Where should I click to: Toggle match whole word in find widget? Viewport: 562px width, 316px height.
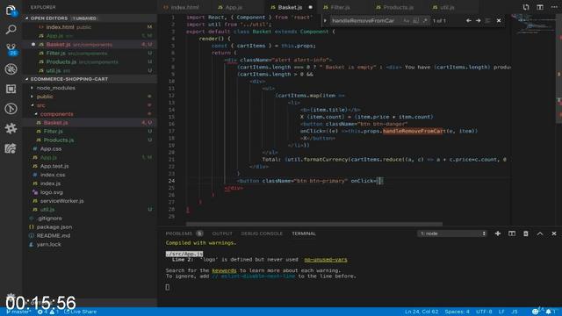pos(415,21)
